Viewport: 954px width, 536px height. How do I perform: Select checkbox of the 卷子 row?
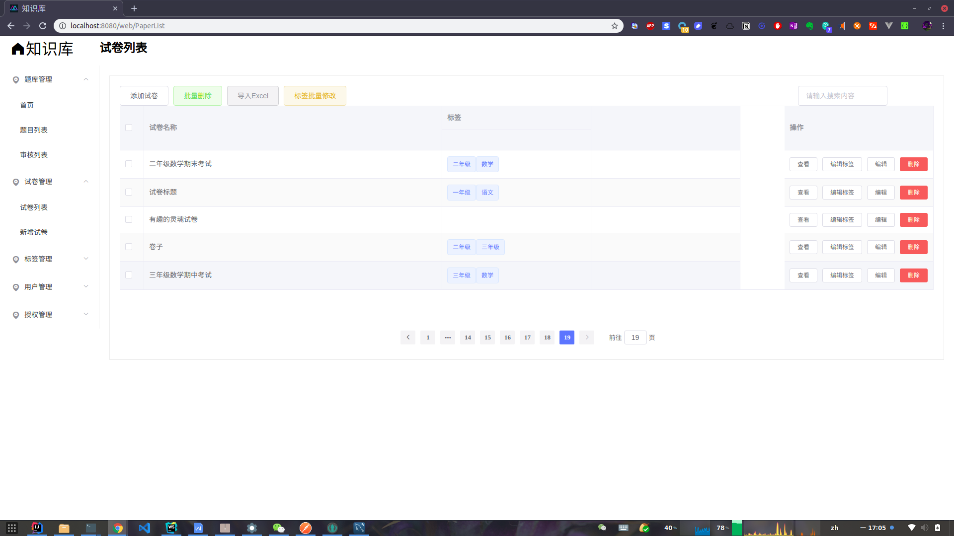[x=129, y=247]
